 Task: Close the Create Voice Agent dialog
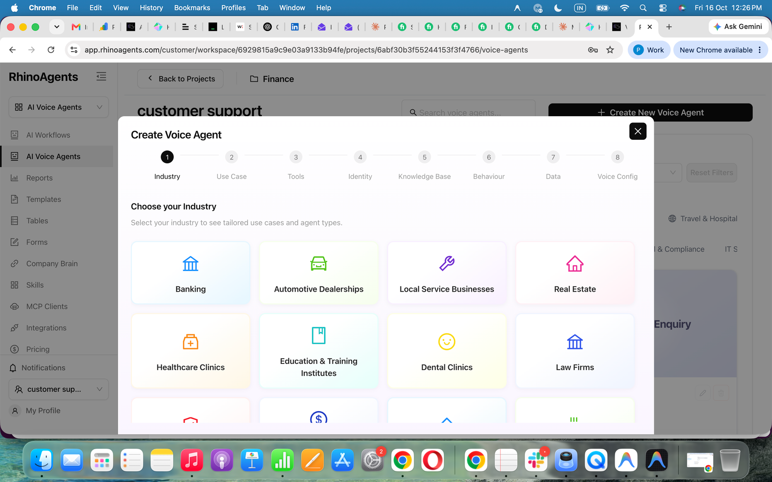[x=638, y=131]
